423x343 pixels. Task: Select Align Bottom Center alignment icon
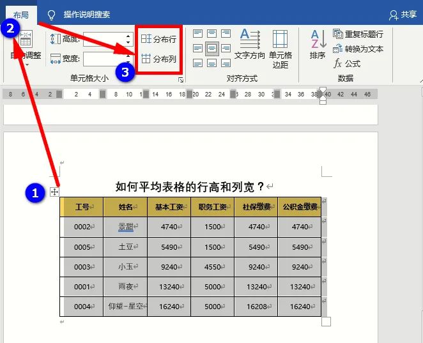211,63
